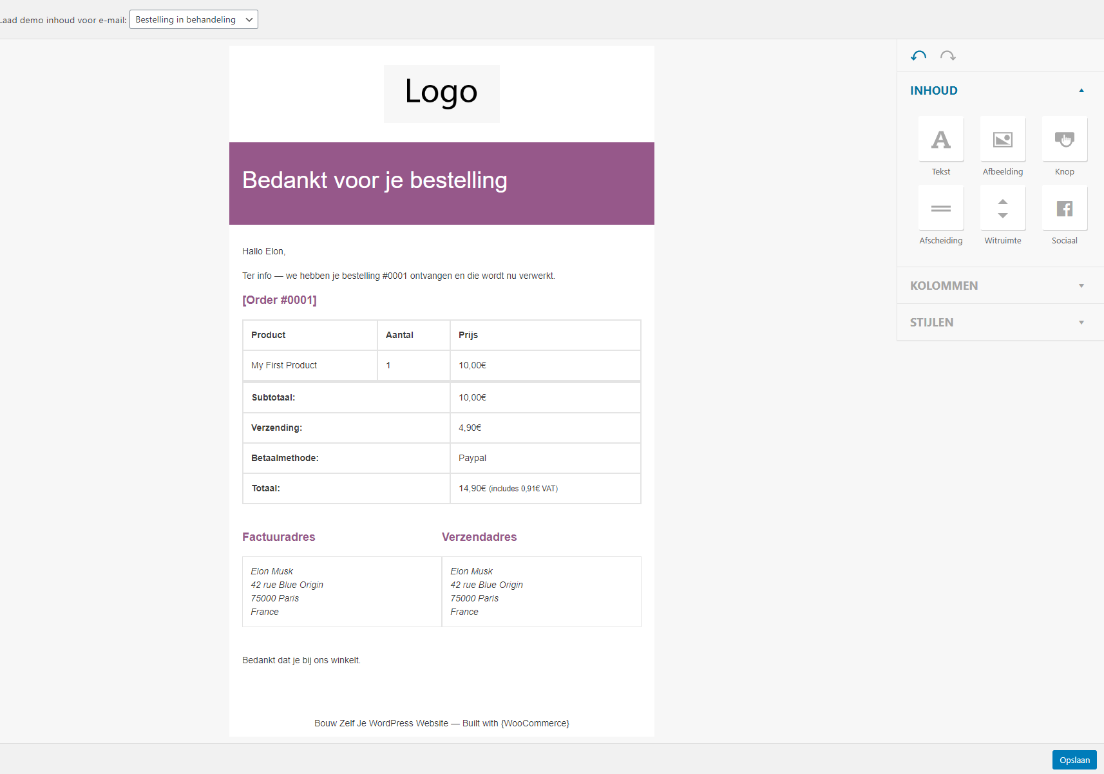The width and height of the screenshot is (1104, 774).
Task: Click the Verzending 4,90€ value
Action: tap(545, 428)
